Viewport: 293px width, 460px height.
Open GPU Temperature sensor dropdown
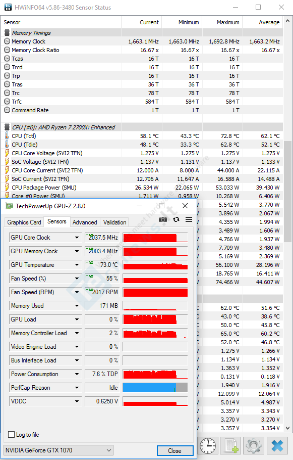pyautogui.click(x=77, y=264)
